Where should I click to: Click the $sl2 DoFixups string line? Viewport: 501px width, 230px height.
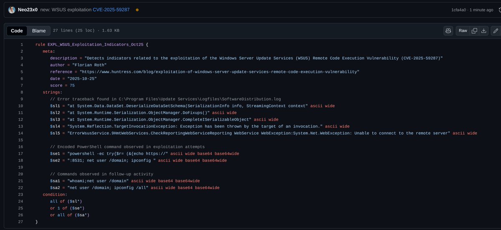143,113
